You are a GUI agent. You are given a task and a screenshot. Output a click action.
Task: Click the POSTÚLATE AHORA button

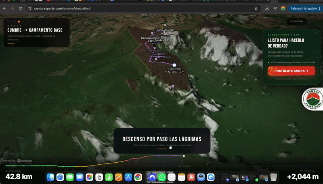[x=291, y=71]
